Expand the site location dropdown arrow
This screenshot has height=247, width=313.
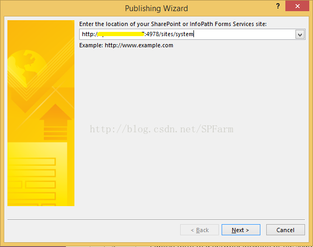coord(300,35)
